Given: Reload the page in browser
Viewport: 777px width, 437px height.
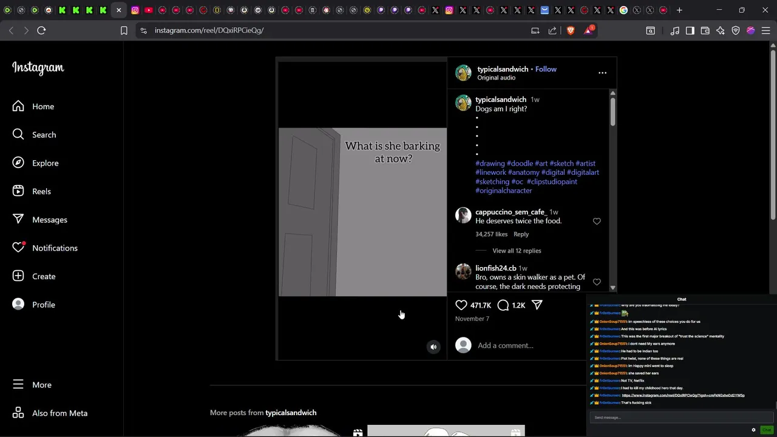Looking at the screenshot, I should click(x=41, y=30).
